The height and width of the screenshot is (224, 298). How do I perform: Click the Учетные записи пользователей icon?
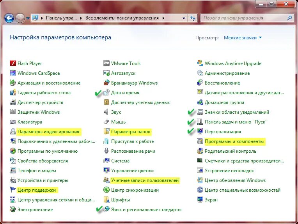click(x=106, y=180)
